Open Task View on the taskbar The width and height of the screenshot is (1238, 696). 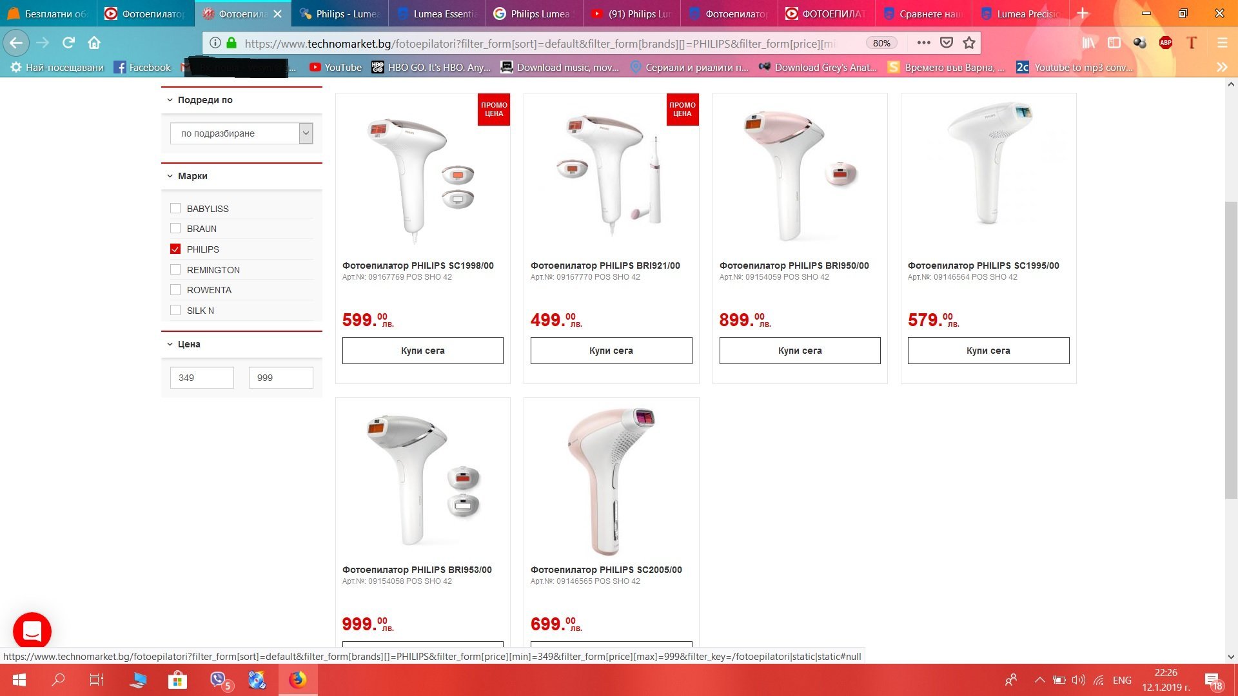coord(97,680)
